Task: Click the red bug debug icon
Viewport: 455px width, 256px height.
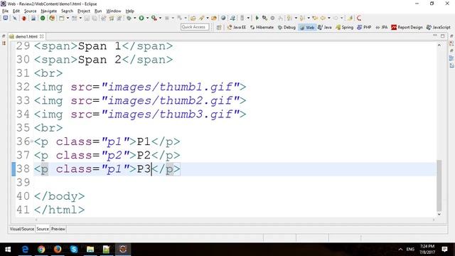Action: 24,18
